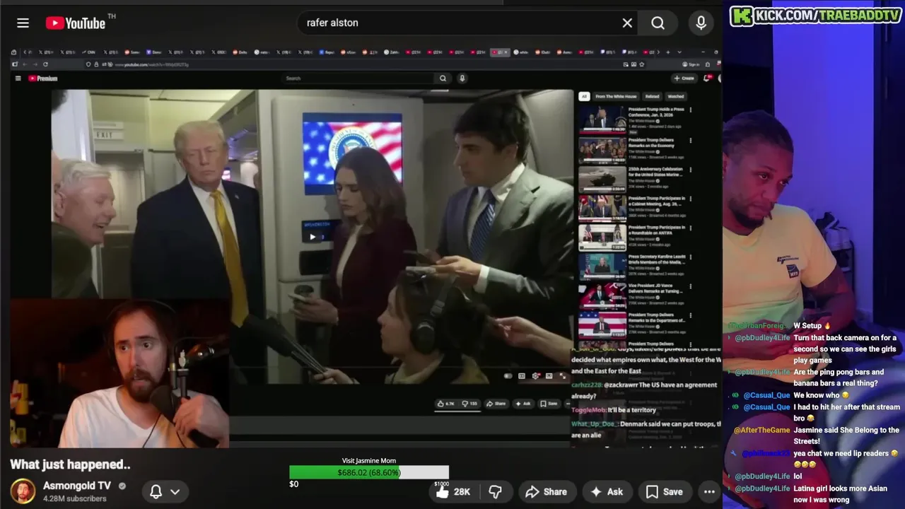This screenshot has width=905, height=509.
Task: Open the Asmongold TV channel name link
Action: (77, 486)
